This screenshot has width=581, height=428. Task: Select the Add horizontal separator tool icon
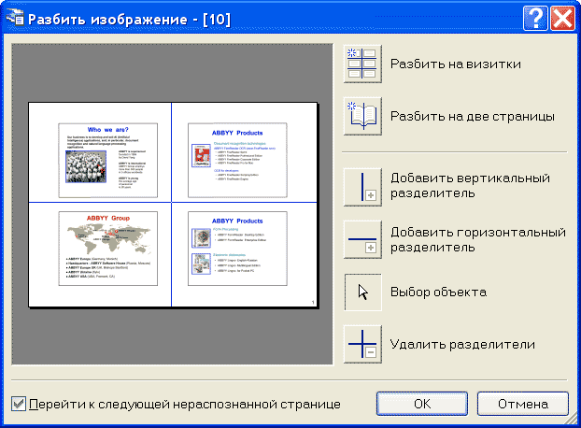(362, 239)
